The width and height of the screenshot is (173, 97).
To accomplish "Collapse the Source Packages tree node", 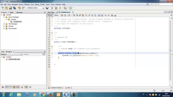I will [x=4, y=17].
